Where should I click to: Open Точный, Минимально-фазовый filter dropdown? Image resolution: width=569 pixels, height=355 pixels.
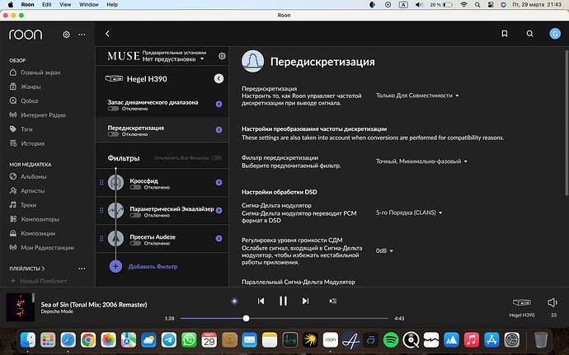(x=421, y=161)
